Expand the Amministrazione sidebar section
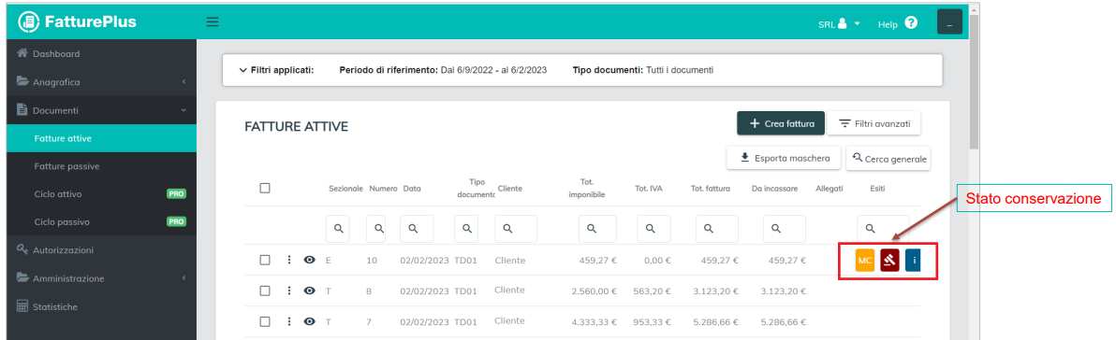This screenshot has height=340, width=1116. click(x=101, y=278)
